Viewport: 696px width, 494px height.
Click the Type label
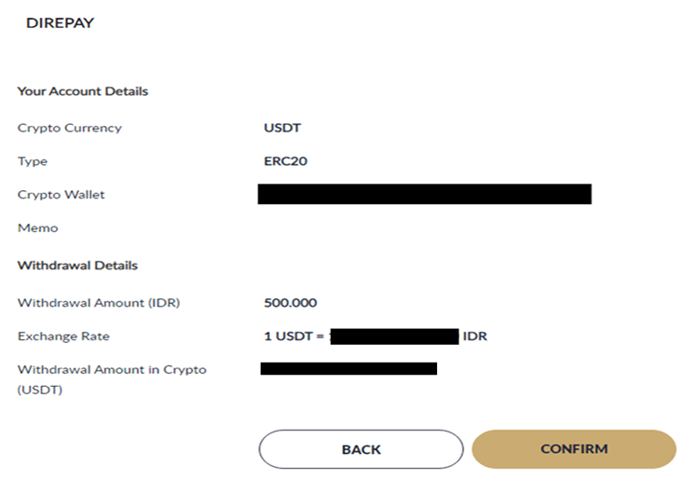tap(33, 161)
